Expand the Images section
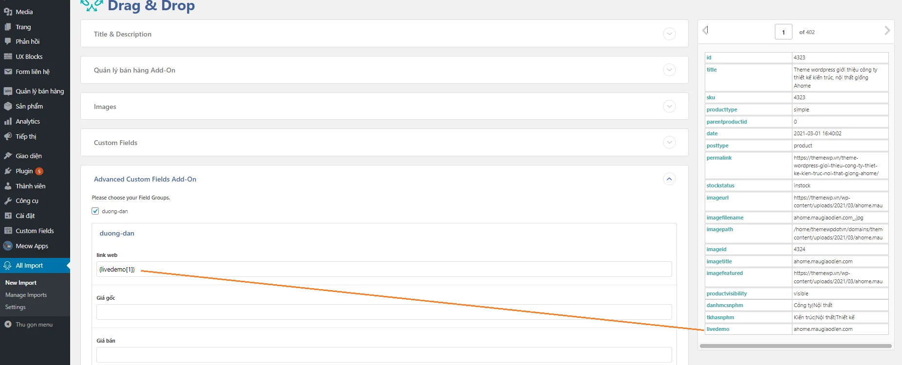Image resolution: width=902 pixels, height=365 pixels. point(669,107)
